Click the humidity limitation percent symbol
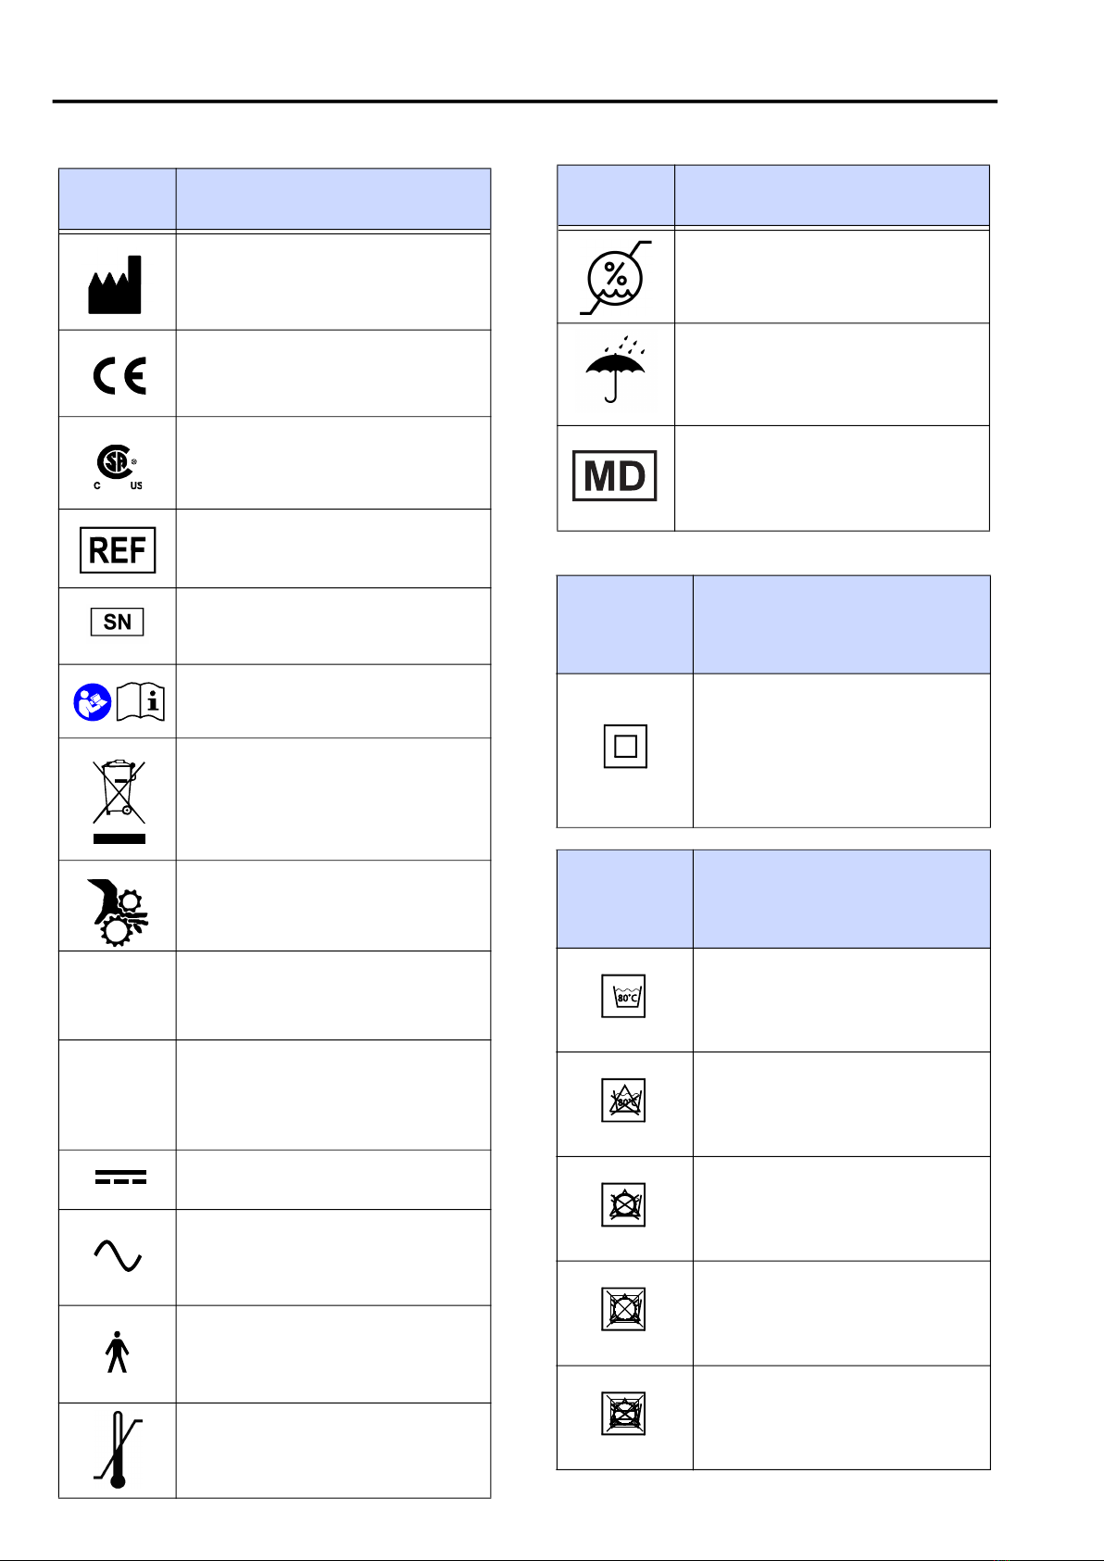Screen dimensions: 1104x1561 click(616, 278)
